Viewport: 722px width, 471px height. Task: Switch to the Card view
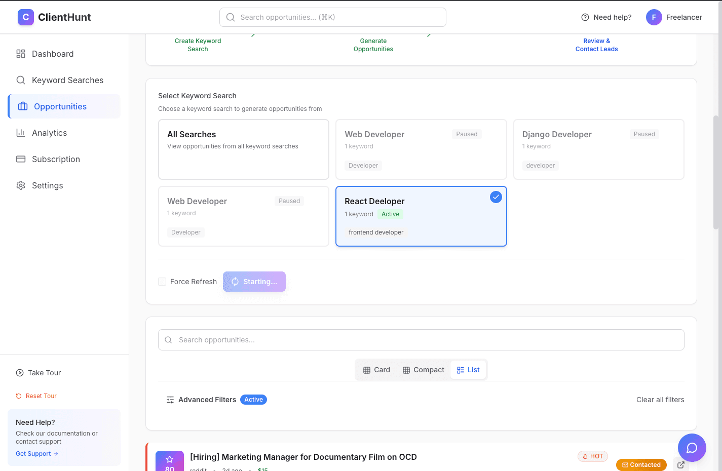click(376, 370)
